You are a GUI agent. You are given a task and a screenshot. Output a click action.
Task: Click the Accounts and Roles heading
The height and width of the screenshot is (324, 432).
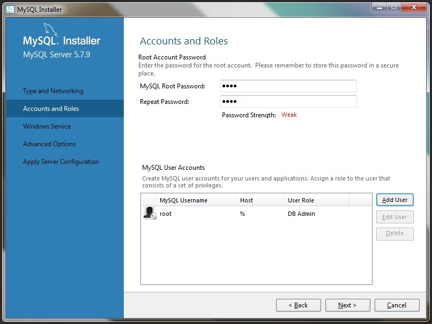click(x=184, y=41)
